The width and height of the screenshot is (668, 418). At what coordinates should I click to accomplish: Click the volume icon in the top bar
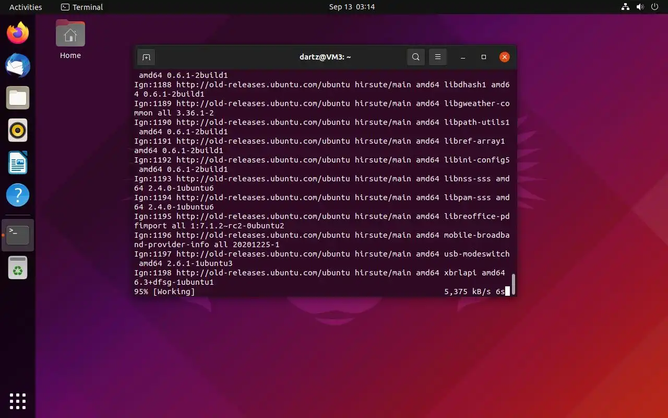(640, 7)
